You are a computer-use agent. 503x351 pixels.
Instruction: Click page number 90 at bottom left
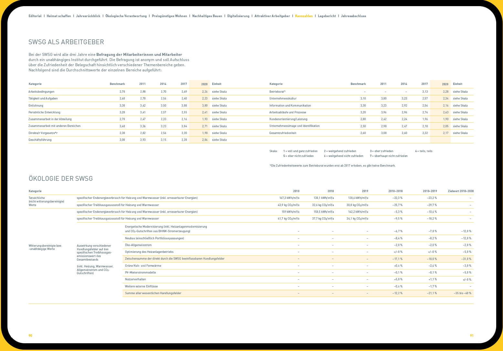pos(30,336)
